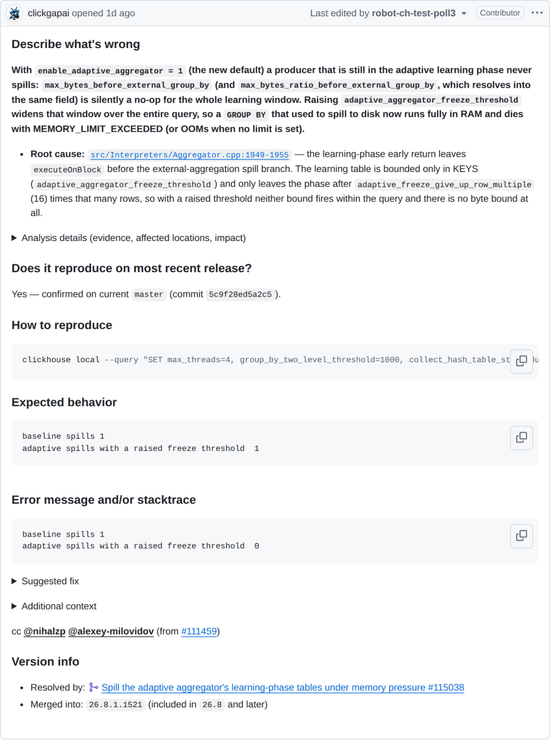Visit @nihalzp's mentioned profile

point(44,631)
